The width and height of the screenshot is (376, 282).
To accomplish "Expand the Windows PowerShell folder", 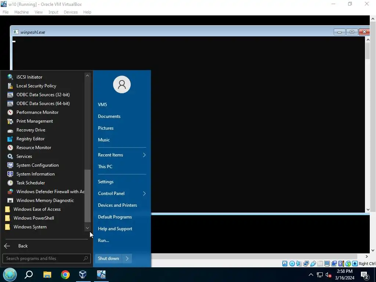I will [x=33, y=218].
